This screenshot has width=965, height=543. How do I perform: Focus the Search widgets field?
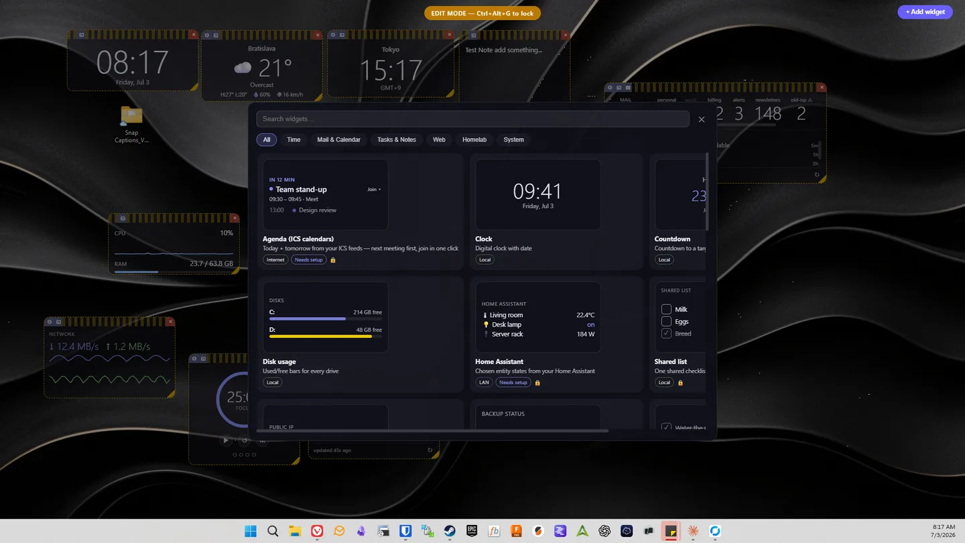[x=472, y=119]
